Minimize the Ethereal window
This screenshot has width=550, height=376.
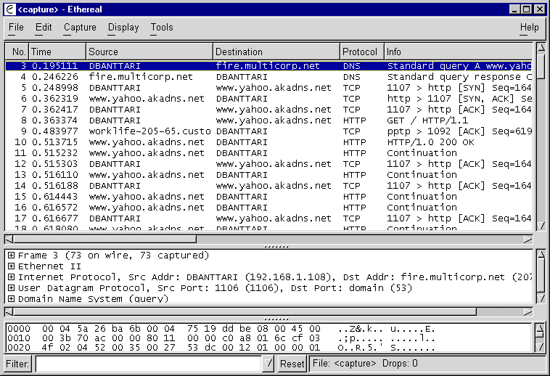click(514, 9)
